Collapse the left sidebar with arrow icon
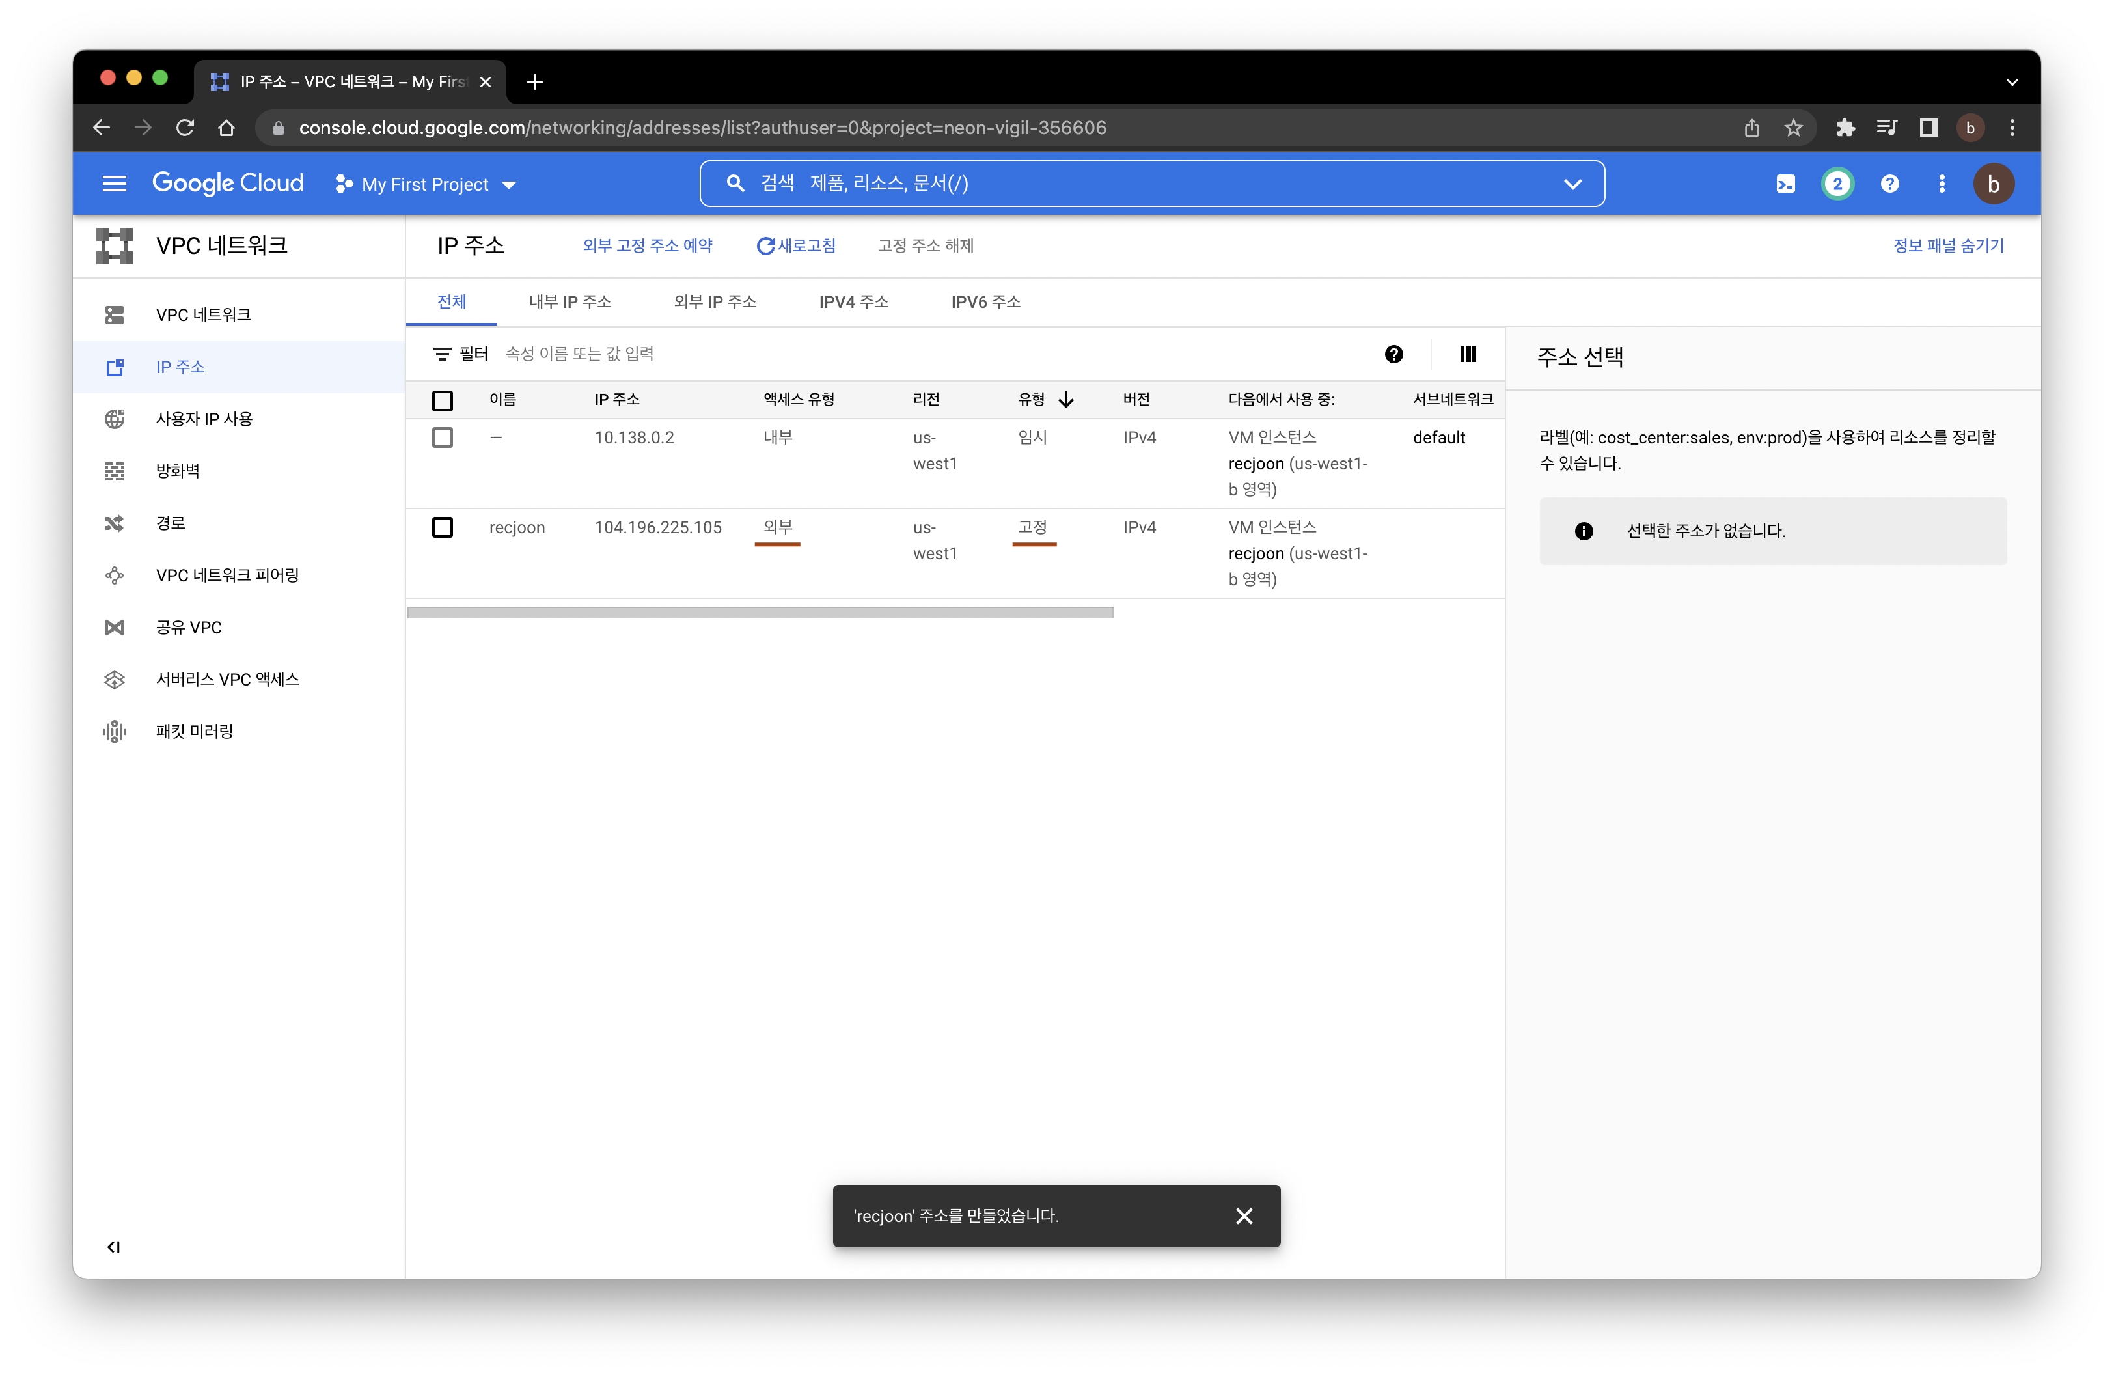The image size is (2114, 1375). (x=113, y=1246)
